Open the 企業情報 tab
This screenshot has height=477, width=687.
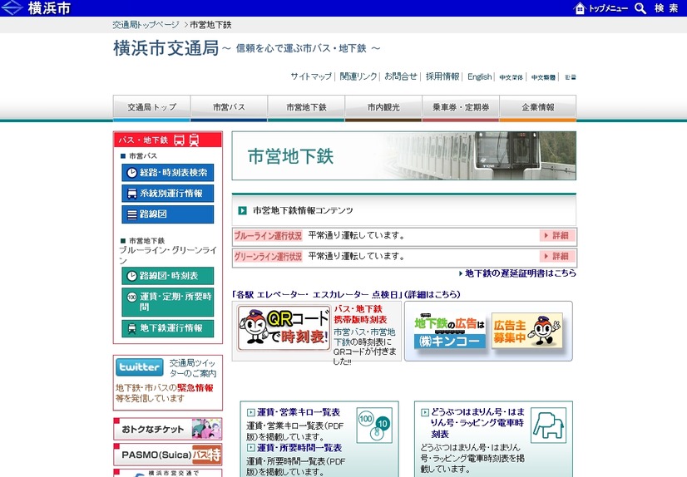coord(537,108)
